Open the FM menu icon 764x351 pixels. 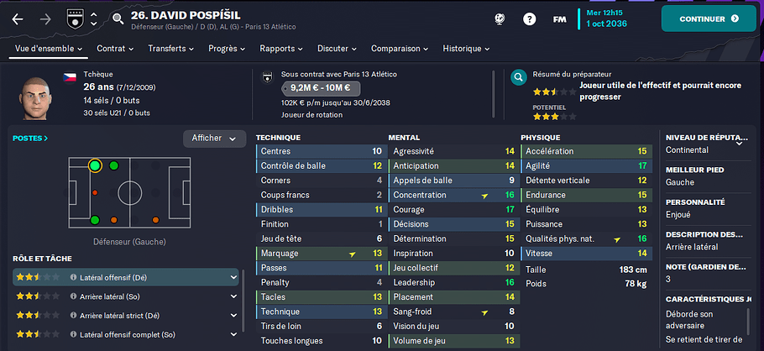[559, 19]
